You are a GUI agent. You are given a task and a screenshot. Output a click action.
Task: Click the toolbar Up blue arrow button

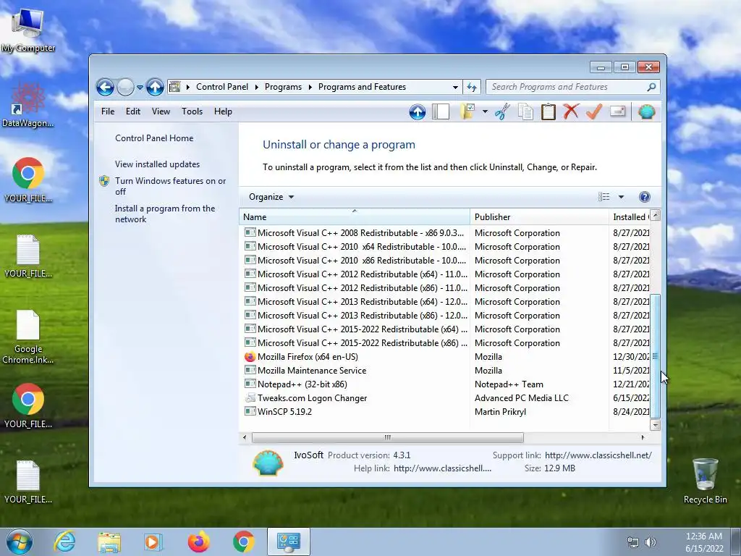418,112
